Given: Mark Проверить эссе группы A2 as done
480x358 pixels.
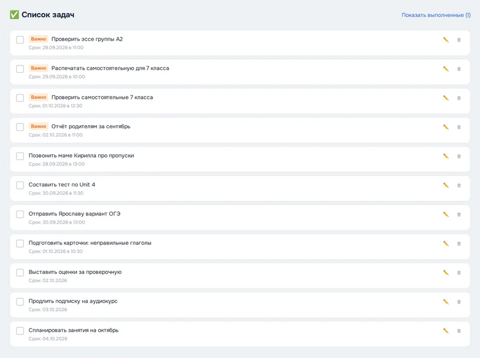Looking at the screenshot, I should point(20,40).
